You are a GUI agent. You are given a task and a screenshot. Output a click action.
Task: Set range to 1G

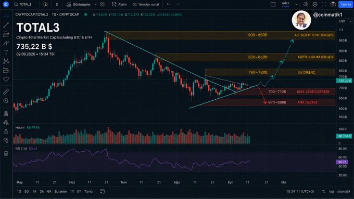tap(19, 191)
